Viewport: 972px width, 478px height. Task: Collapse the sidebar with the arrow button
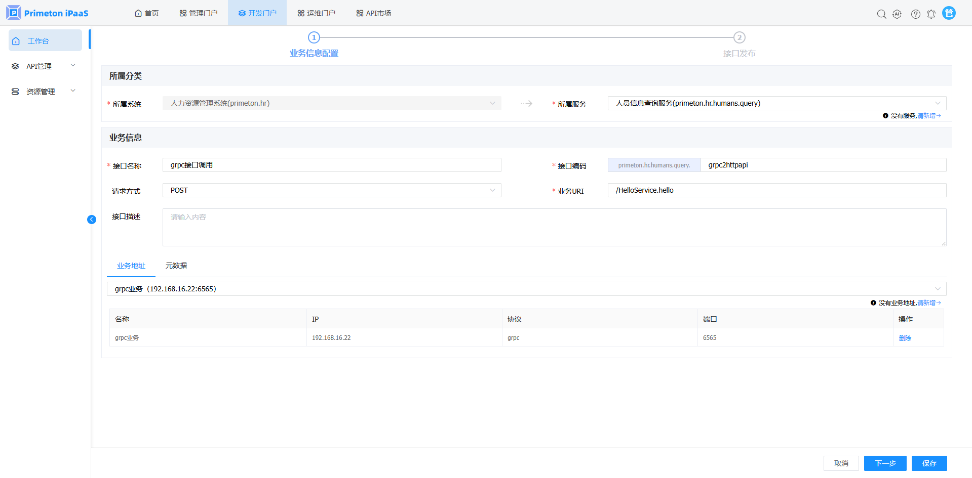pyautogui.click(x=92, y=220)
